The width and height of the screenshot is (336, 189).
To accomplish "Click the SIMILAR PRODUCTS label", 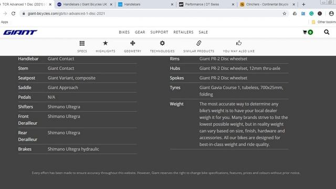I will click(x=198, y=51).
